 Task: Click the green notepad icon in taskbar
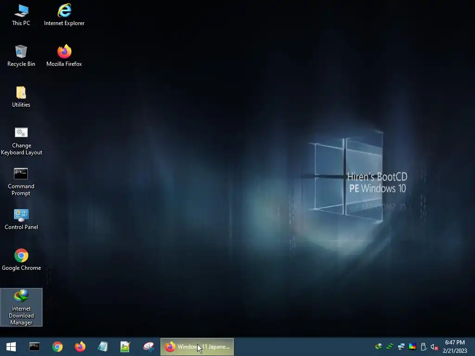125,347
